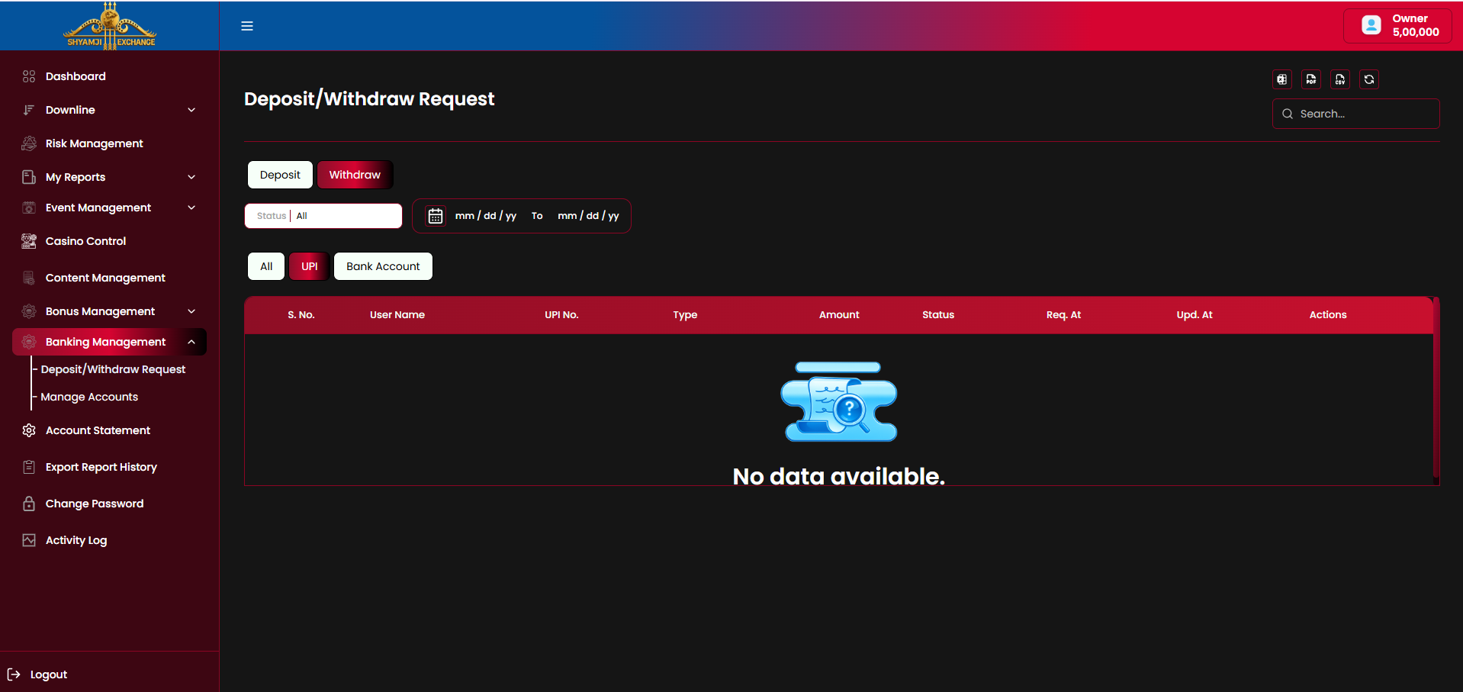
Task: Click the Type column header
Action: click(x=685, y=314)
